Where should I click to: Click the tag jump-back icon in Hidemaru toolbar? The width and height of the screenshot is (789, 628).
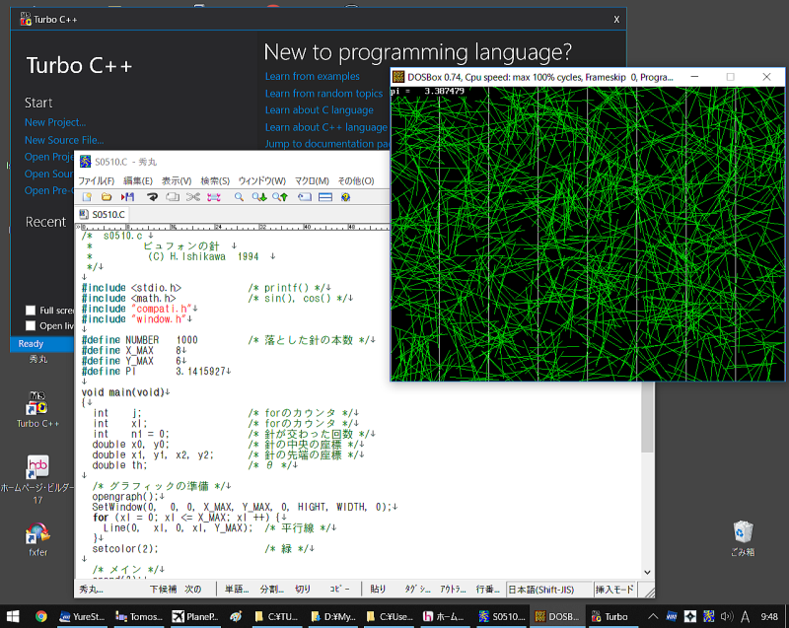pos(305,197)
